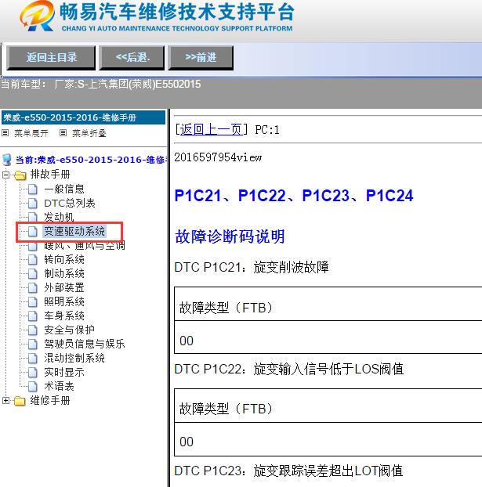Open the 驾驶员信息与娱乐 tree entry
Image resolution: width=482 pixels, height=487 pixels.
click(85, 344)
